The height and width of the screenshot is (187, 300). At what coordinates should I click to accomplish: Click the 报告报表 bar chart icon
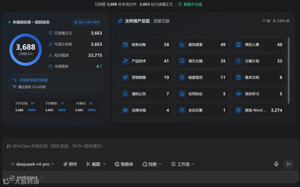click(182, 45)
